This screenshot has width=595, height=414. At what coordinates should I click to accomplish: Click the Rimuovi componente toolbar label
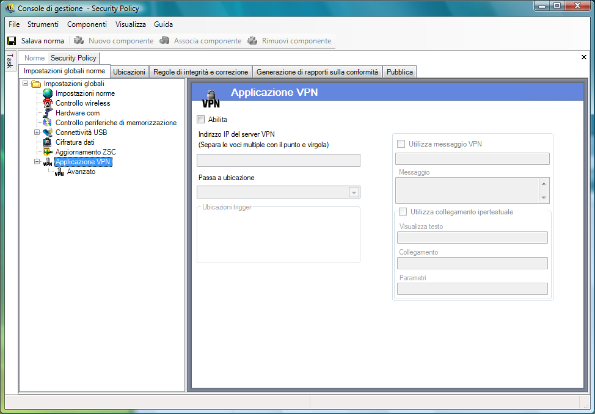[296, 40]
